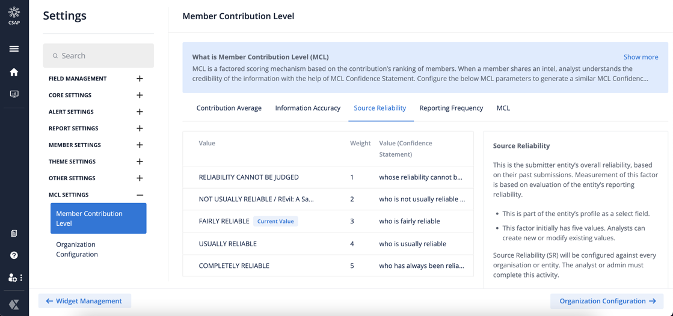Open the hamburger menu icon

pos(14,49)
